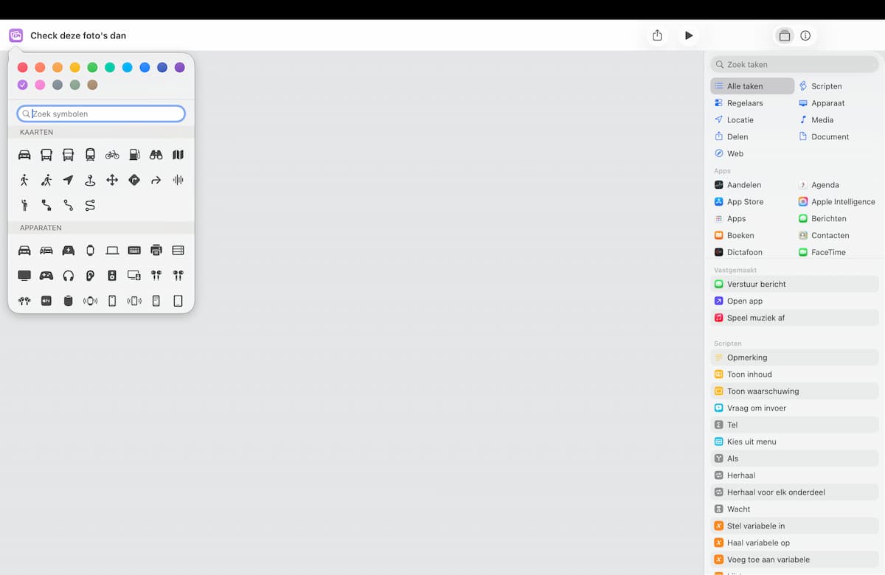Image resolution: width=885 pixels, height=575 pixels.
Task: Select the Apple Watch symbol
Action: 90,251
